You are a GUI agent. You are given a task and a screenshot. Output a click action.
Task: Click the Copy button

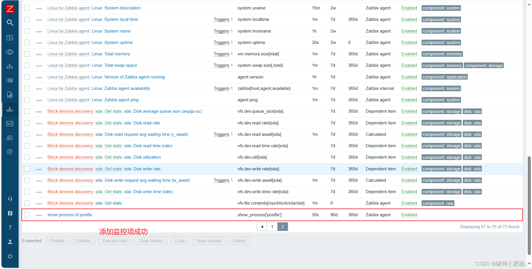[x=180, y=241]
